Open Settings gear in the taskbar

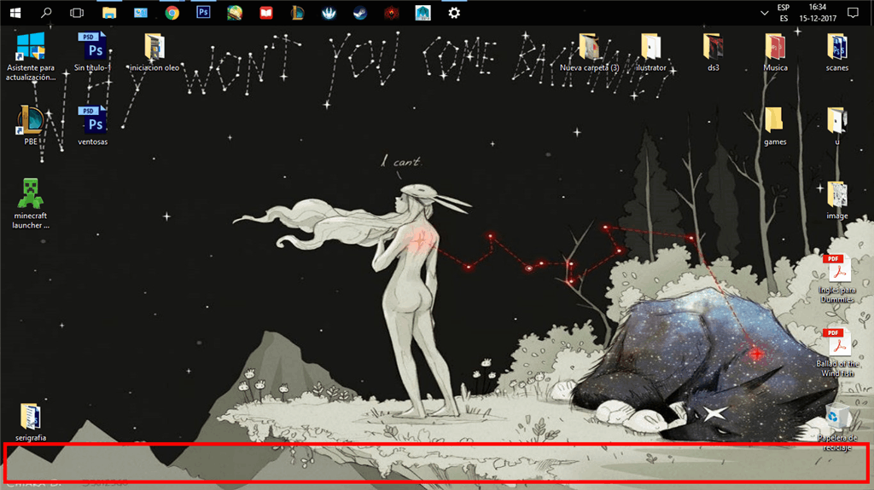coord(454,12)
